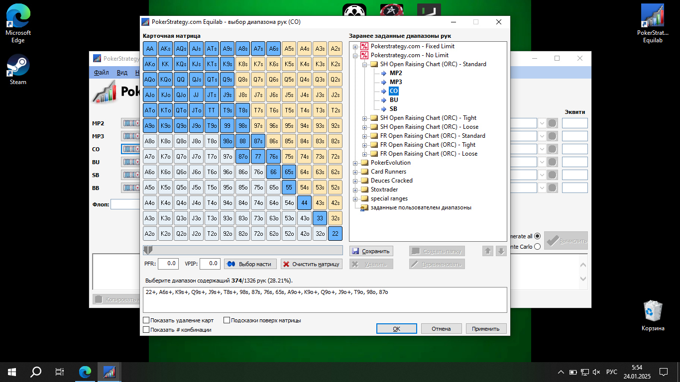Image resolution: width=680 pixels, height=382 pixels.
Task: Expand SH Open Raising Chart Tight folder
Action: click(x=365, y=118)
